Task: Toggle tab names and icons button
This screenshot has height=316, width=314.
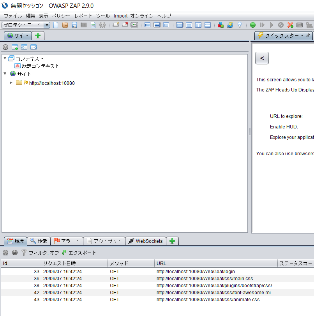Action: pos(134,25)
